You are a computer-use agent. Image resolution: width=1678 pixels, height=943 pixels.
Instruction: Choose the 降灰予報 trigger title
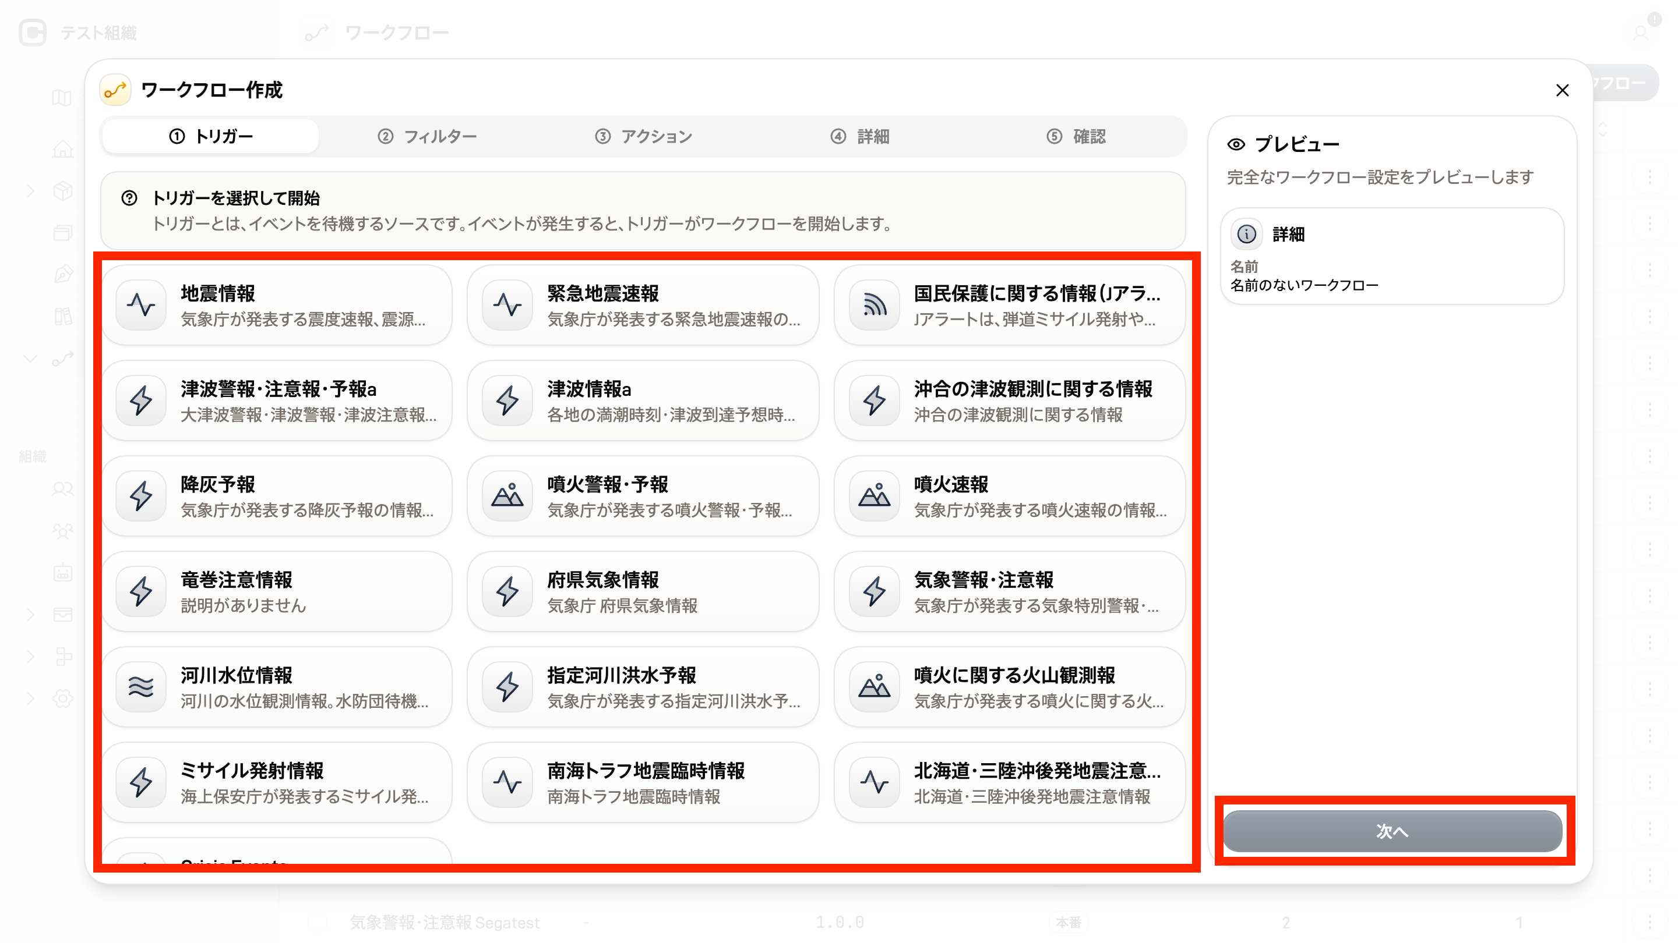pyautogui.click(x=217, y=484)
